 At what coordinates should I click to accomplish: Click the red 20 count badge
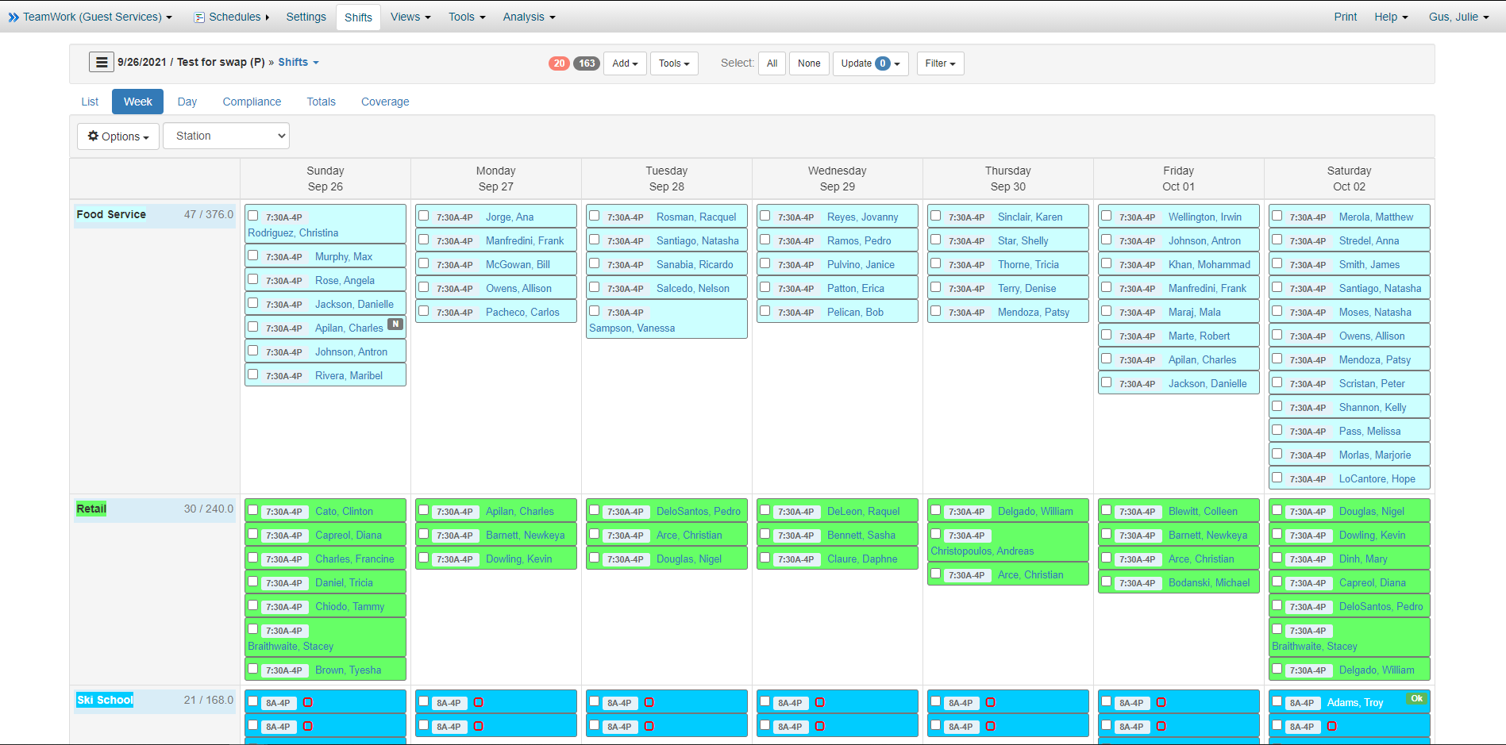click(559, 63)
